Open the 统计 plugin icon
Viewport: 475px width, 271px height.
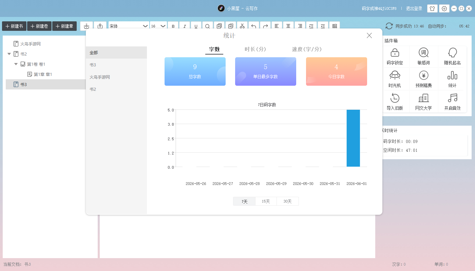click(453, 79)
